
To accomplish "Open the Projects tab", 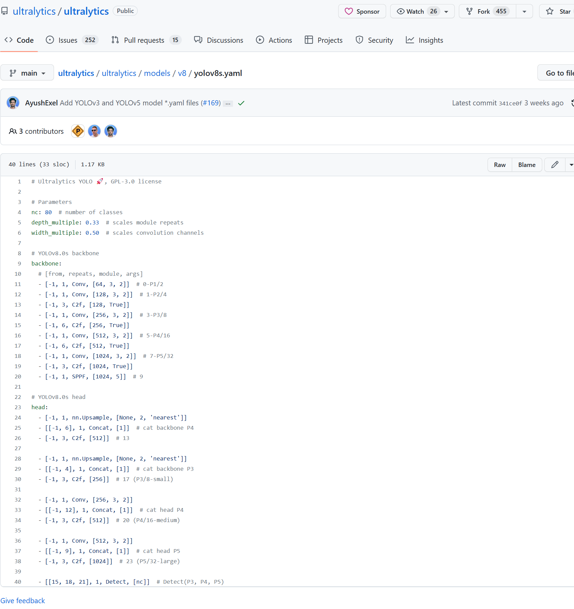I will click(x=324, y=40).
